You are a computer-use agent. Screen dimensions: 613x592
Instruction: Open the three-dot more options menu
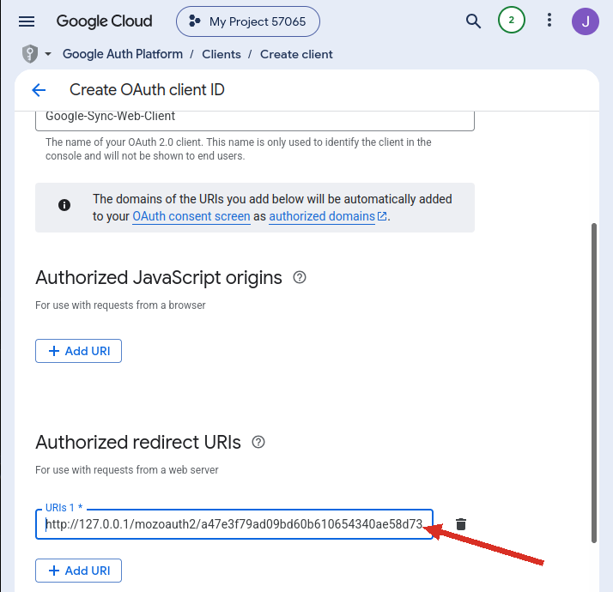549,21
